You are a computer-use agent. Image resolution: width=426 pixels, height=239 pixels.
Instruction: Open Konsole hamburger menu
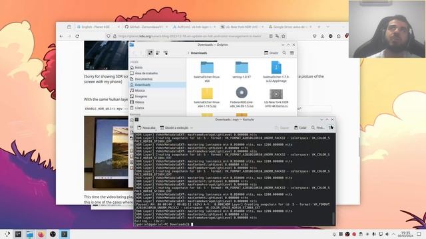(330, 127)
